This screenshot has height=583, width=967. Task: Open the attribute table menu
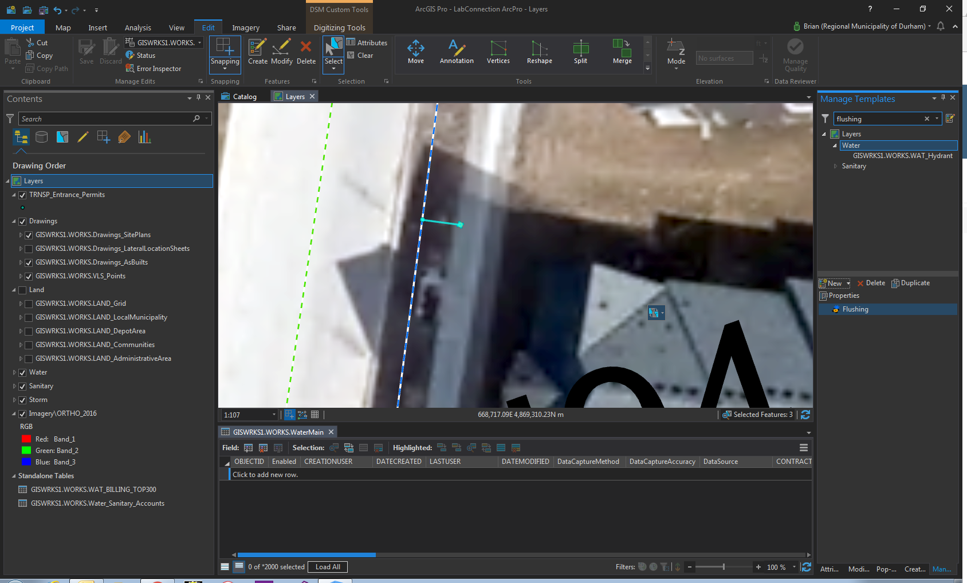(804, 448)
